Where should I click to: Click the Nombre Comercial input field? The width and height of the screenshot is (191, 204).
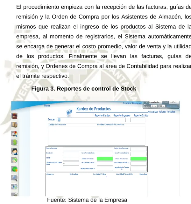(88, 149)
